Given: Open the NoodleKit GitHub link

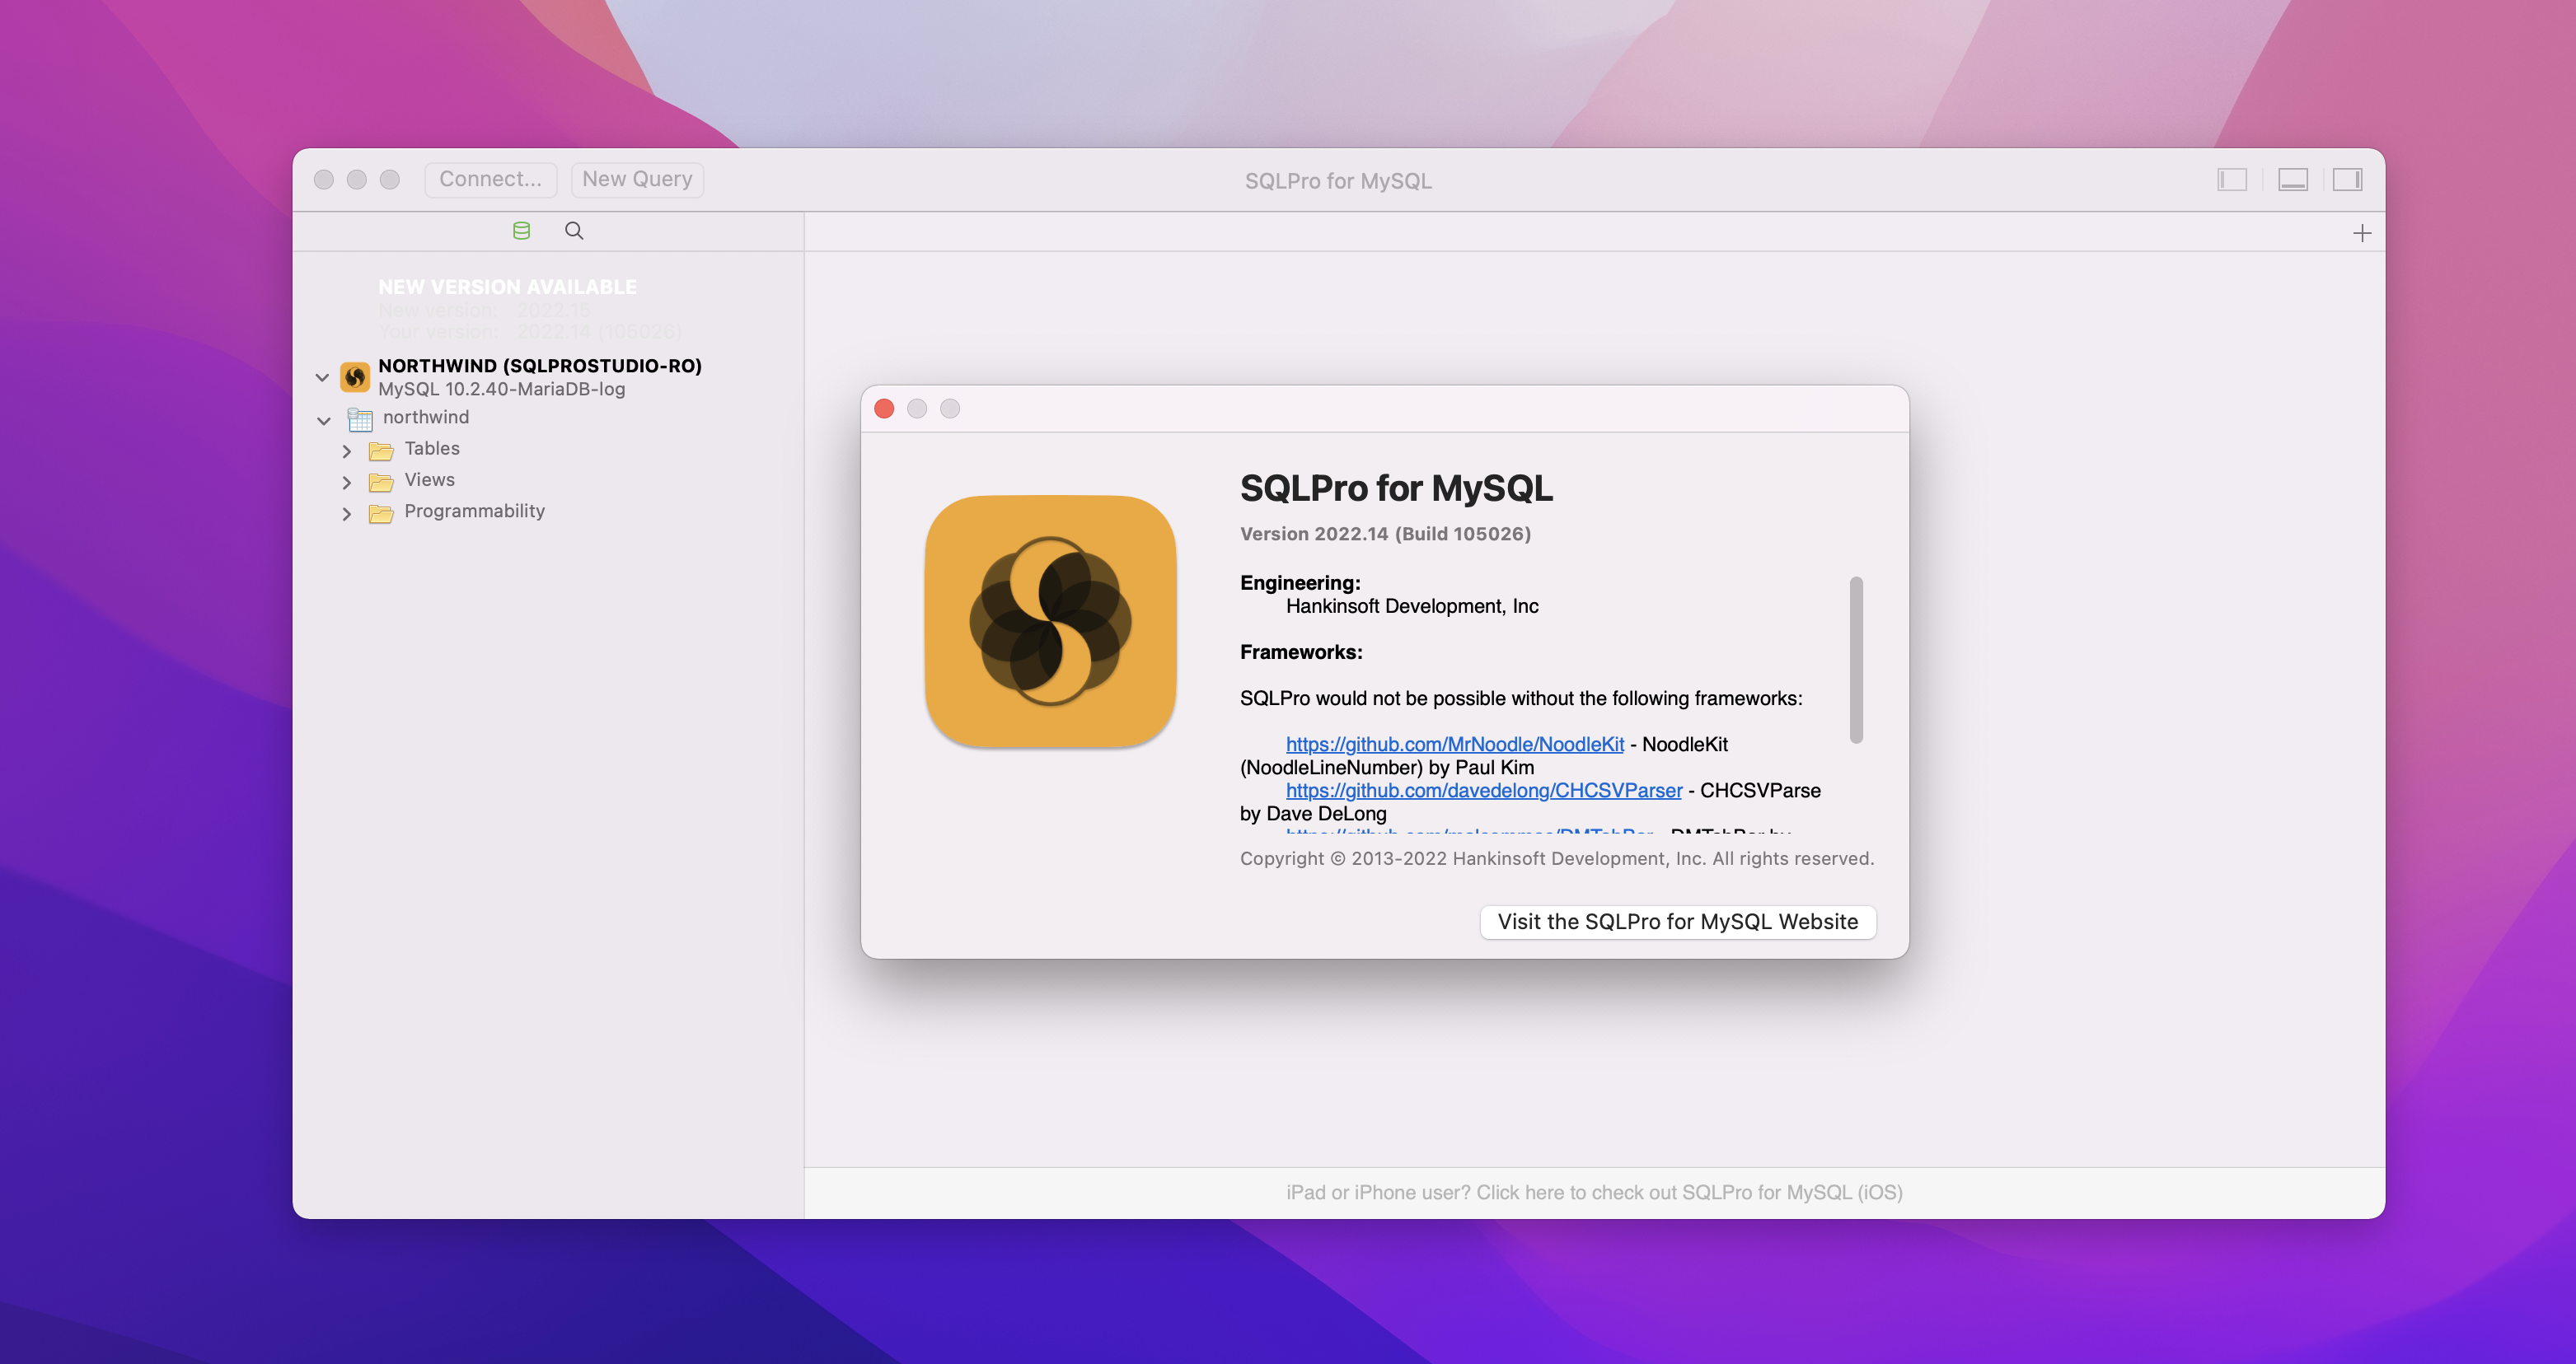Looking at the screenshot, I should click(1454, 745).
